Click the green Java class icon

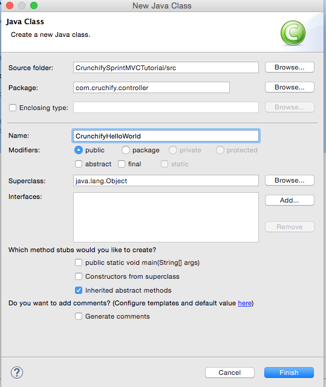point(293,33)
